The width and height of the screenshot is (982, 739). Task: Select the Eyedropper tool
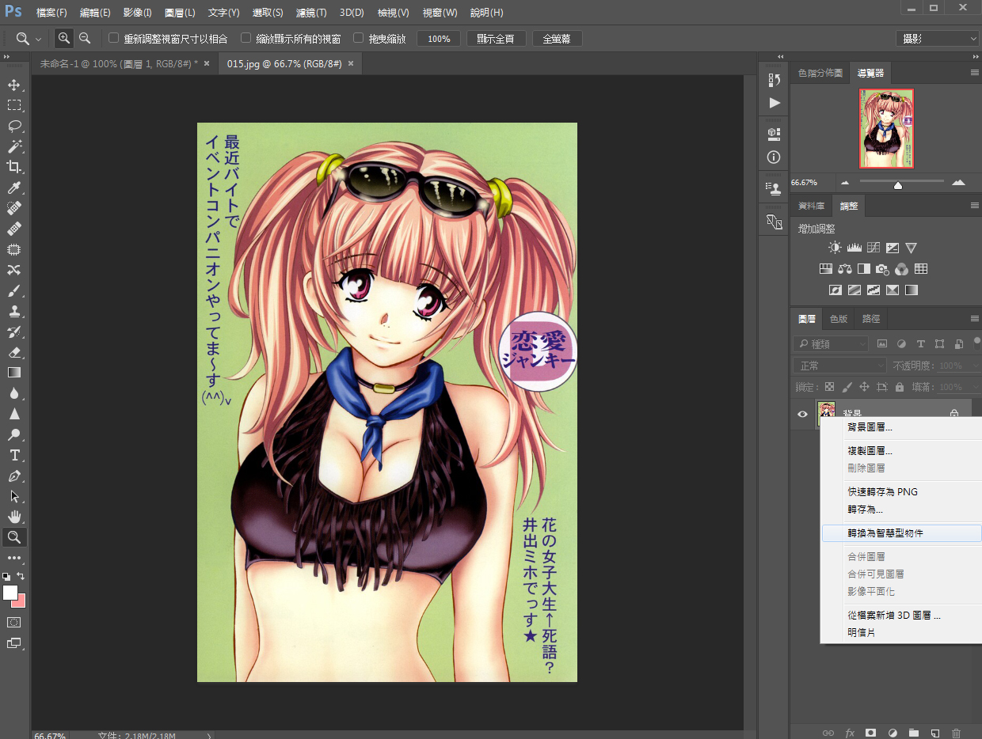pyautogui.click(x=13, y=188)
